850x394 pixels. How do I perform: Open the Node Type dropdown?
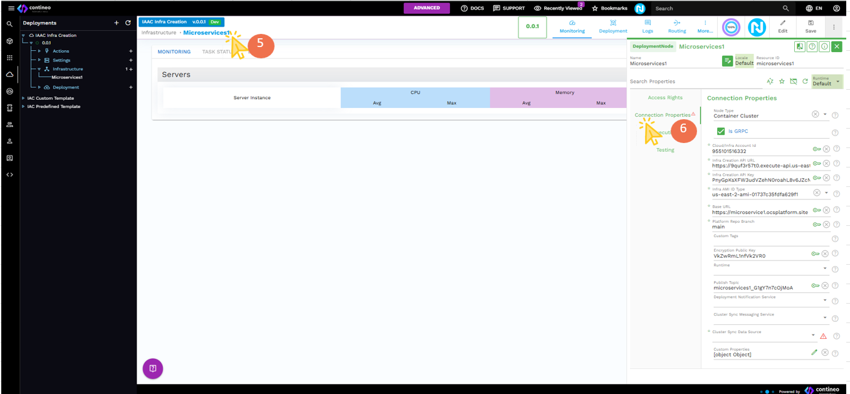click(825, 114)
